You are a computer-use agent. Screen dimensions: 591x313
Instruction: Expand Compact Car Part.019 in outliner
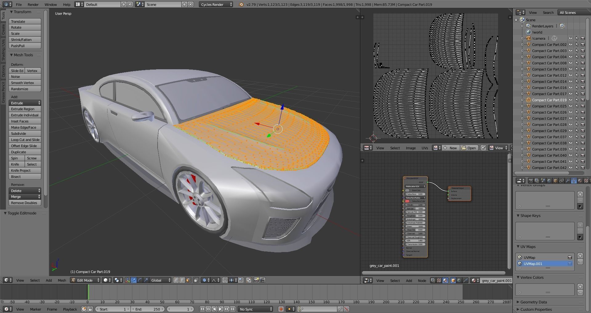click(x=522, y=100)
